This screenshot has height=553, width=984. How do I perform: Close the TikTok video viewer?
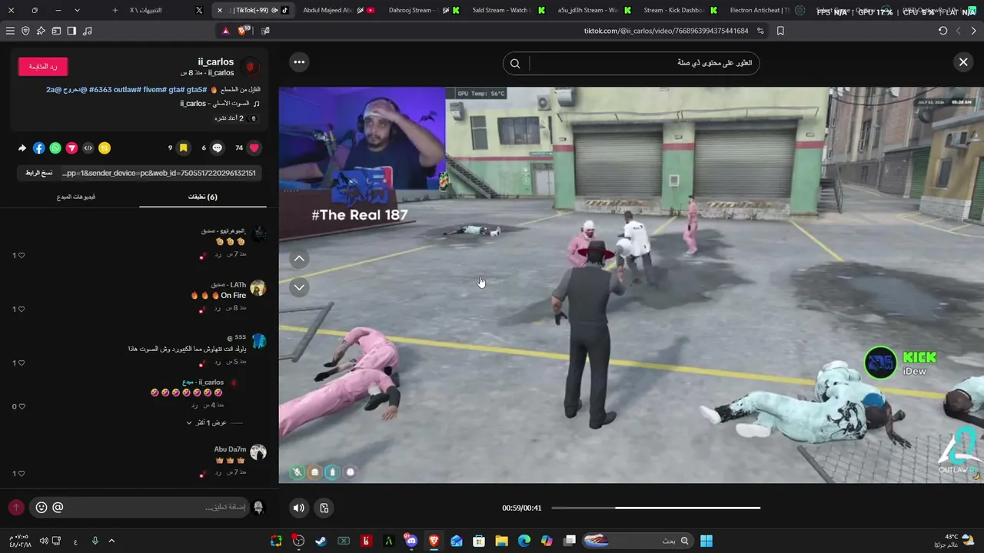point(963,62)
